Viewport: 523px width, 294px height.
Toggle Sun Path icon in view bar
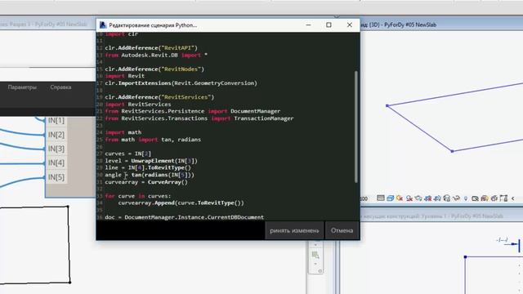tap(400, 198)
